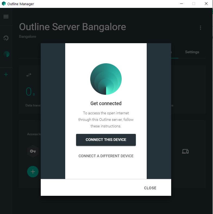This screenshot has width=213, height=214.
Task: Click the Outline Server Bangalore title
Action: point(73,27)
